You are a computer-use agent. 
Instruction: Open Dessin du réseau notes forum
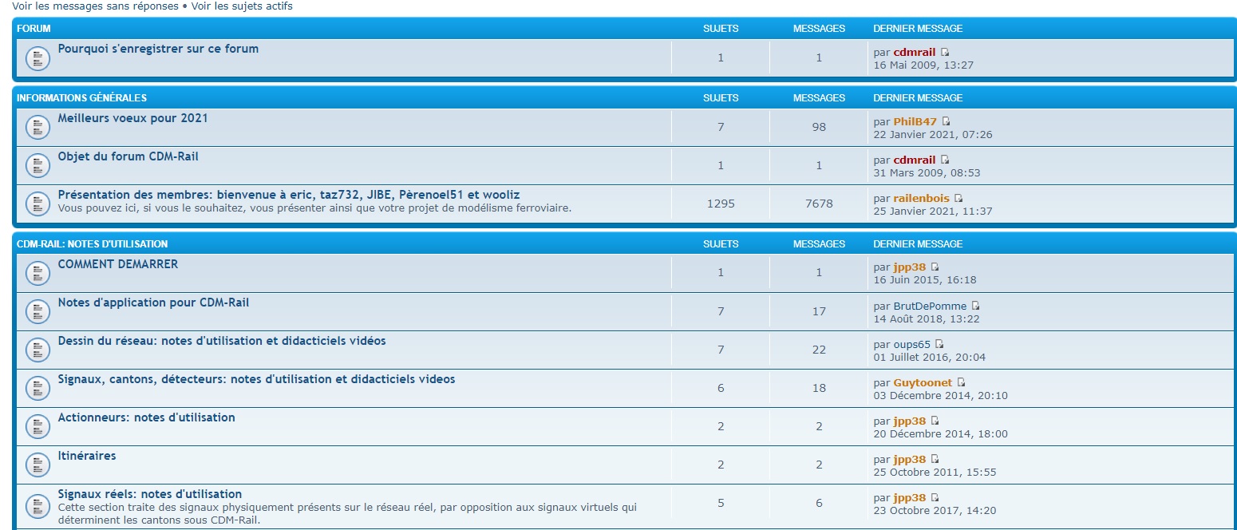[x=222, y=341]
